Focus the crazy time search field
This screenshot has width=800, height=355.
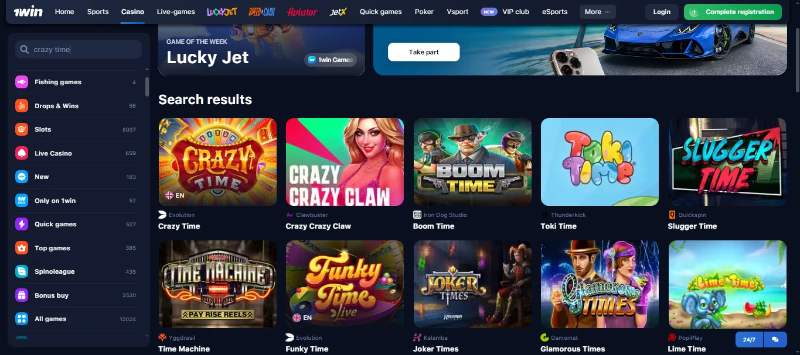[x=79, y=50]
